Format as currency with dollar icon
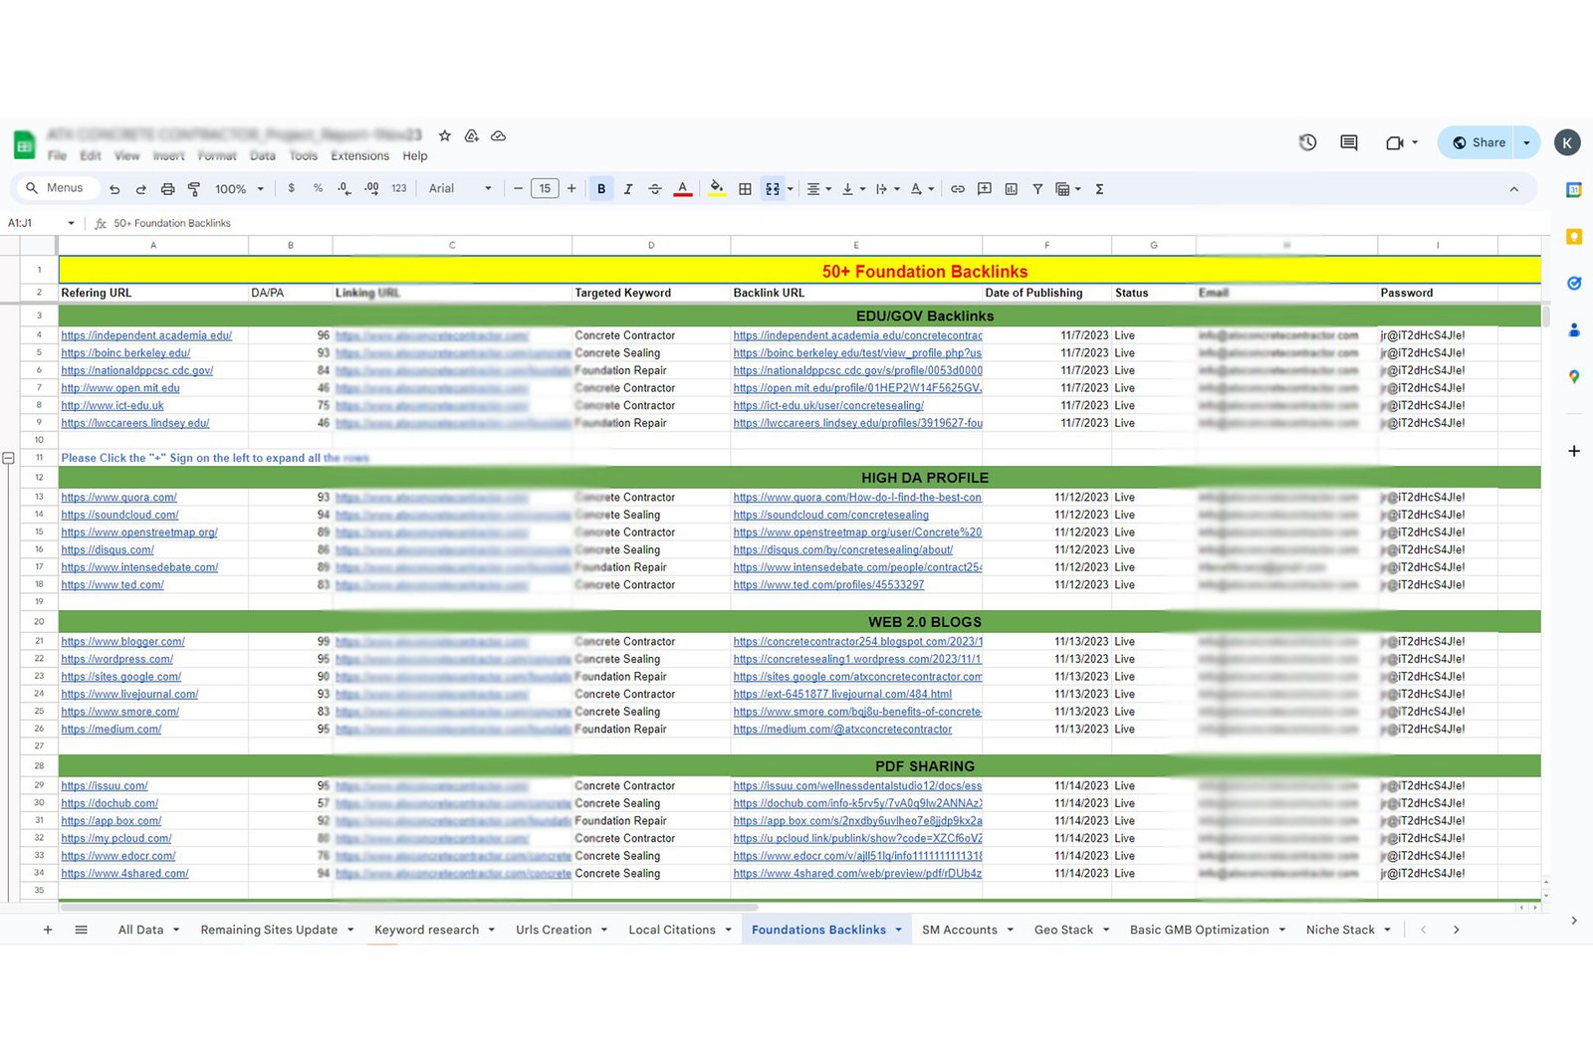Image resolution: width=1593 pixels, height=1062 pixels. 291,188
